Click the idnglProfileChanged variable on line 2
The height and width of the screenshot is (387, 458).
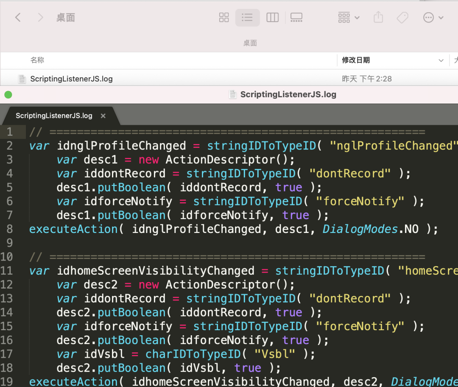coord(121,146)
